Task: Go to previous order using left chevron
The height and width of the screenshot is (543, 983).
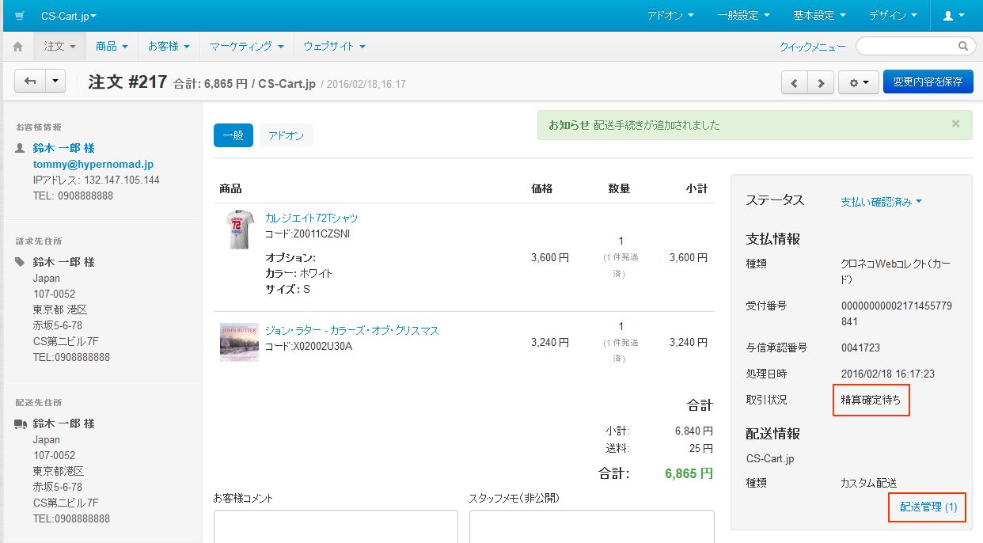Action: pyautogui.click(x=795, y=82)
